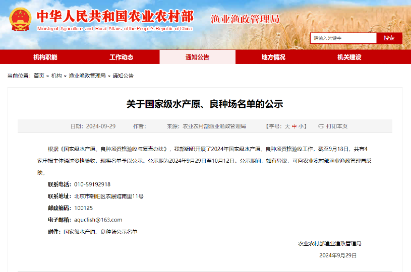Screen dimensions: 411x272
Task: Click the 联系地址 label
Action: point(59,196)
